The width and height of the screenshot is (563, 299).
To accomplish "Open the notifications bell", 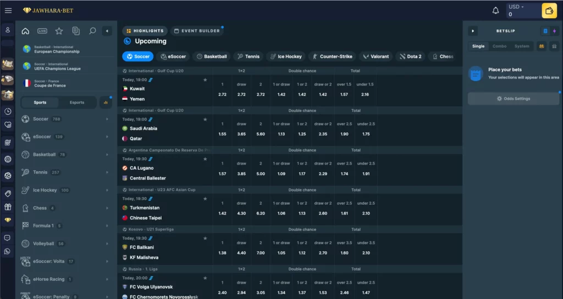I will click(x=495, y=11).
